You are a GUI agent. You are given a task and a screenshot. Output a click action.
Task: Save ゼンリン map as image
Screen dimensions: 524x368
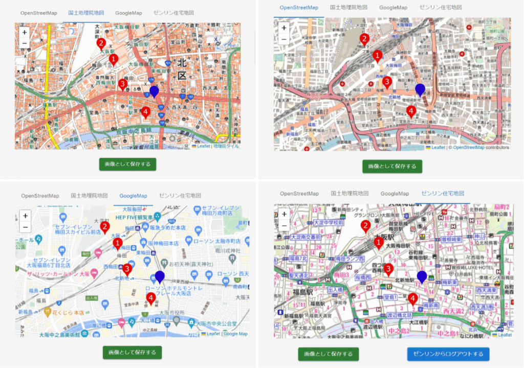coord(329,354)
